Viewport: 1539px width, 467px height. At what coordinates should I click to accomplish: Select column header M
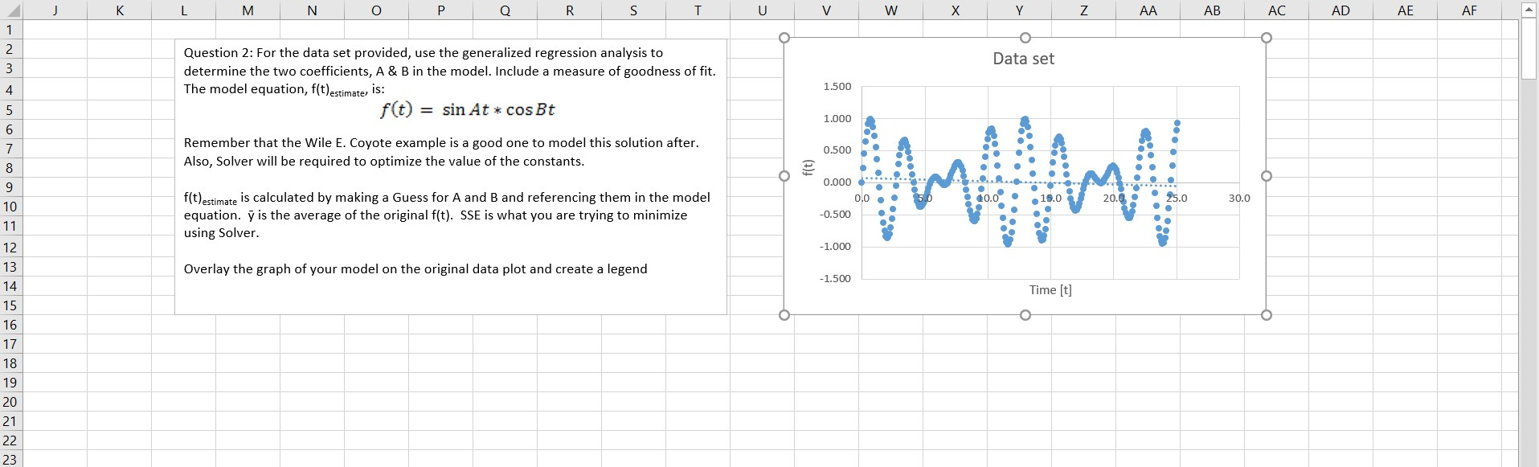pos(248,10)
